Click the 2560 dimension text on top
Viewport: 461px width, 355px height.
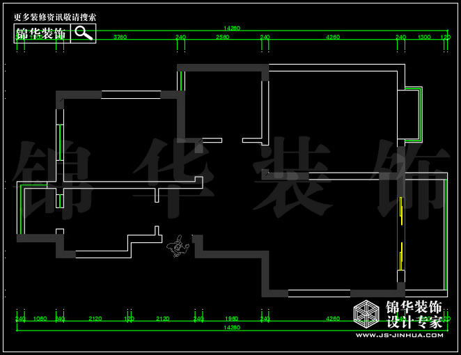223,37
